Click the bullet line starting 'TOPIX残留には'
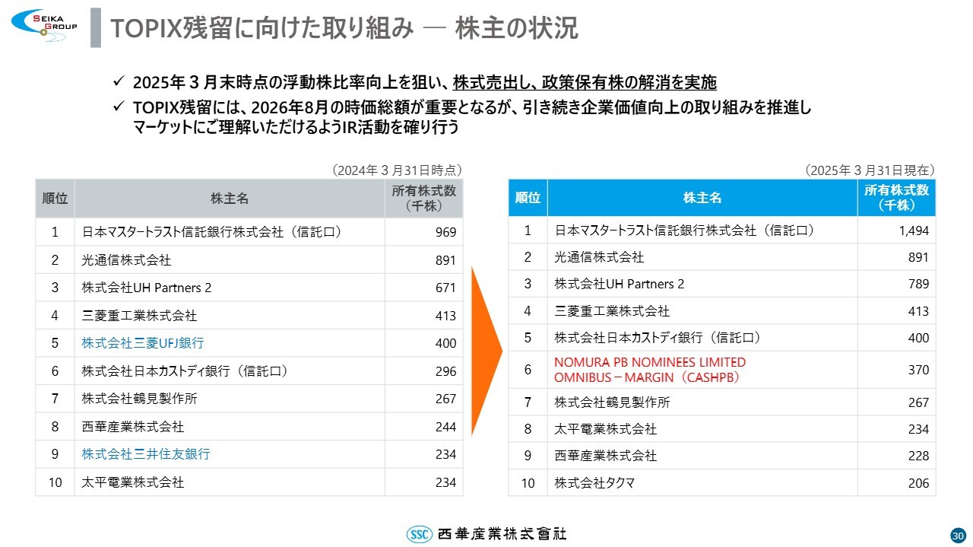The width and height of the screenshot is (973, 547). click(472, 109)
